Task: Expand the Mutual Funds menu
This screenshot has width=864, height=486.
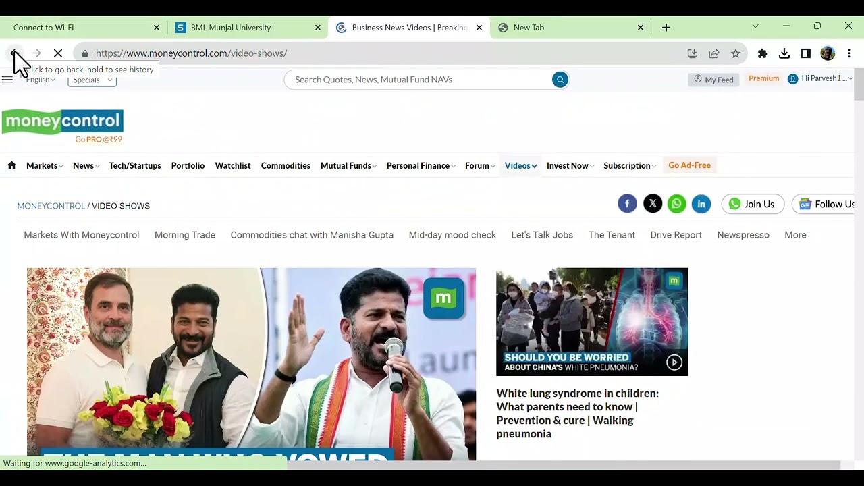Action: pyautogui.click(x=348, y=165)
